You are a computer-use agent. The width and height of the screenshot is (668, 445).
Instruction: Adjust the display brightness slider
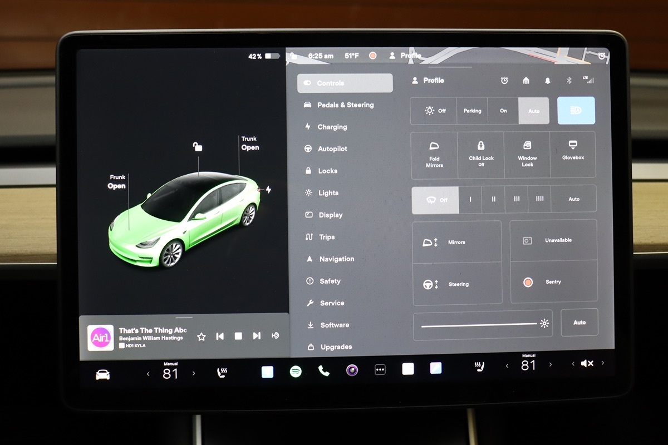coord(479,325)
